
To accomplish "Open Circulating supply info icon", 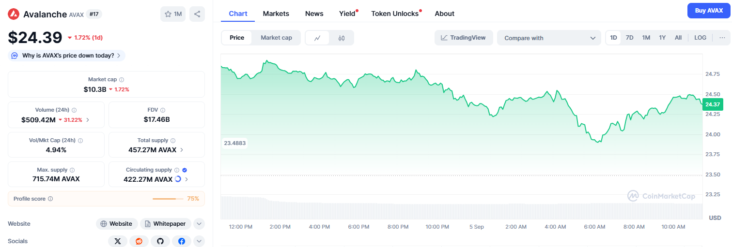I will [x=177, y=170].
